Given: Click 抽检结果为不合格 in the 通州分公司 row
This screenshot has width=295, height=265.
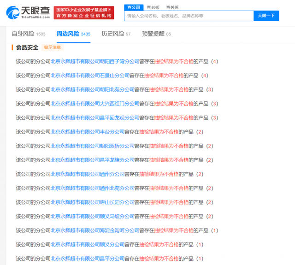Looking at the screenshot, I should pyautogui.click(x=159, y=174).
